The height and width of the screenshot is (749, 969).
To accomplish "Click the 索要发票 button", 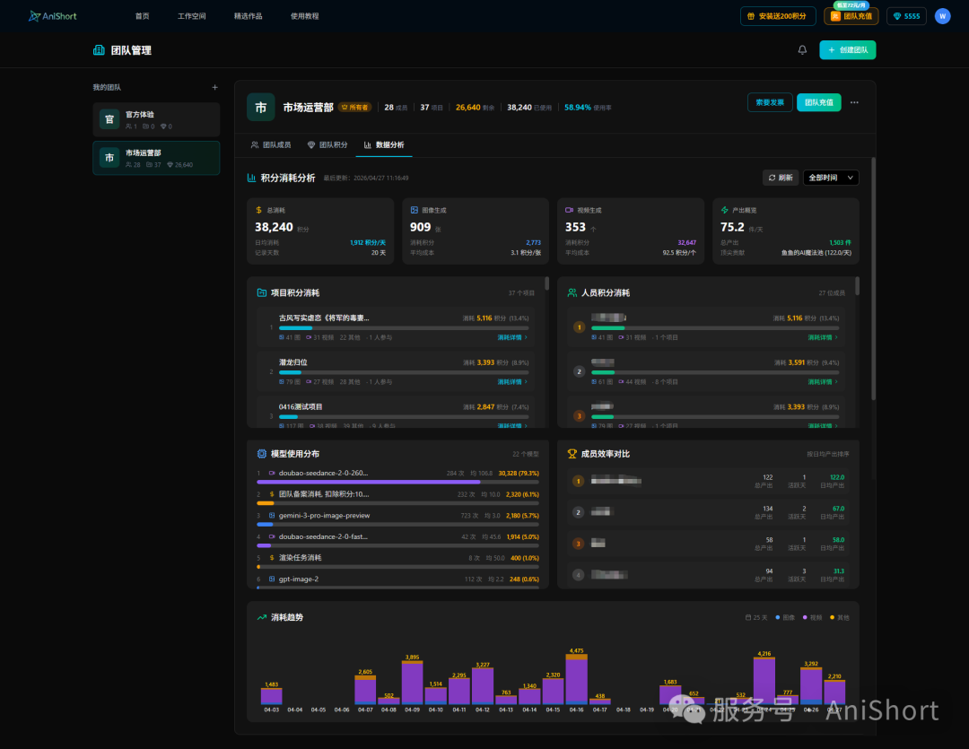I will (770, 102).
